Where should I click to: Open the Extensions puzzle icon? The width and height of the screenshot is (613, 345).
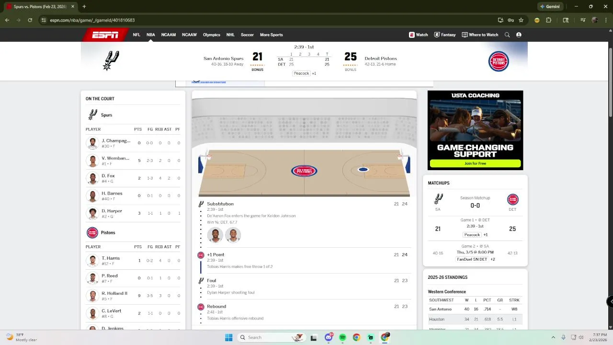(x=549, y=20)
